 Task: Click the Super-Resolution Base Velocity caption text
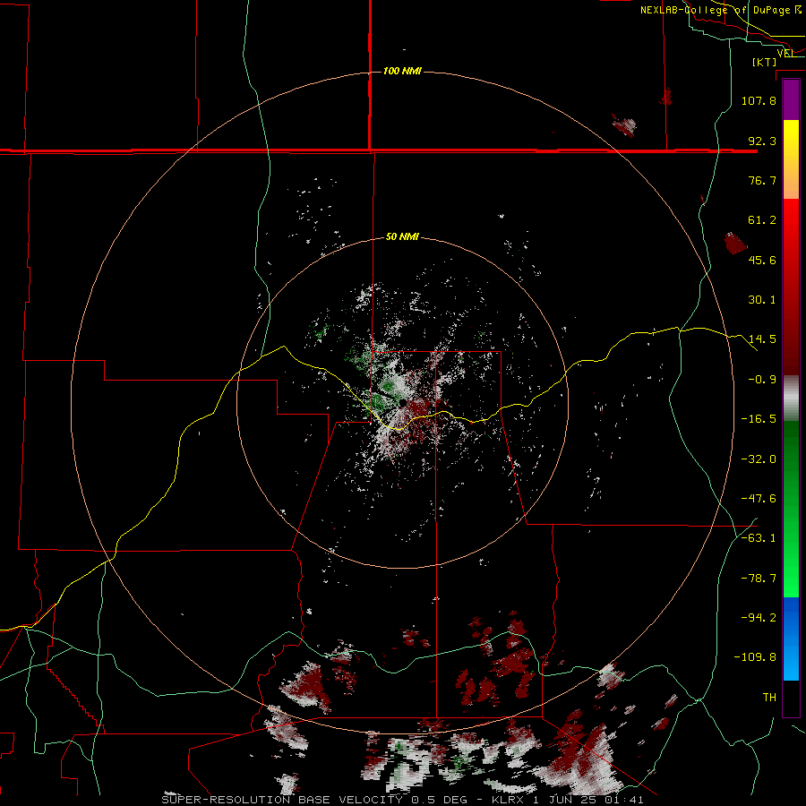click(x=402, y=800)
